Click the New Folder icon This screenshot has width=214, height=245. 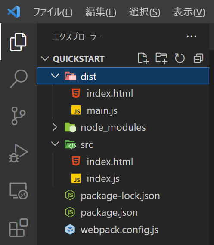pos(161,58)
